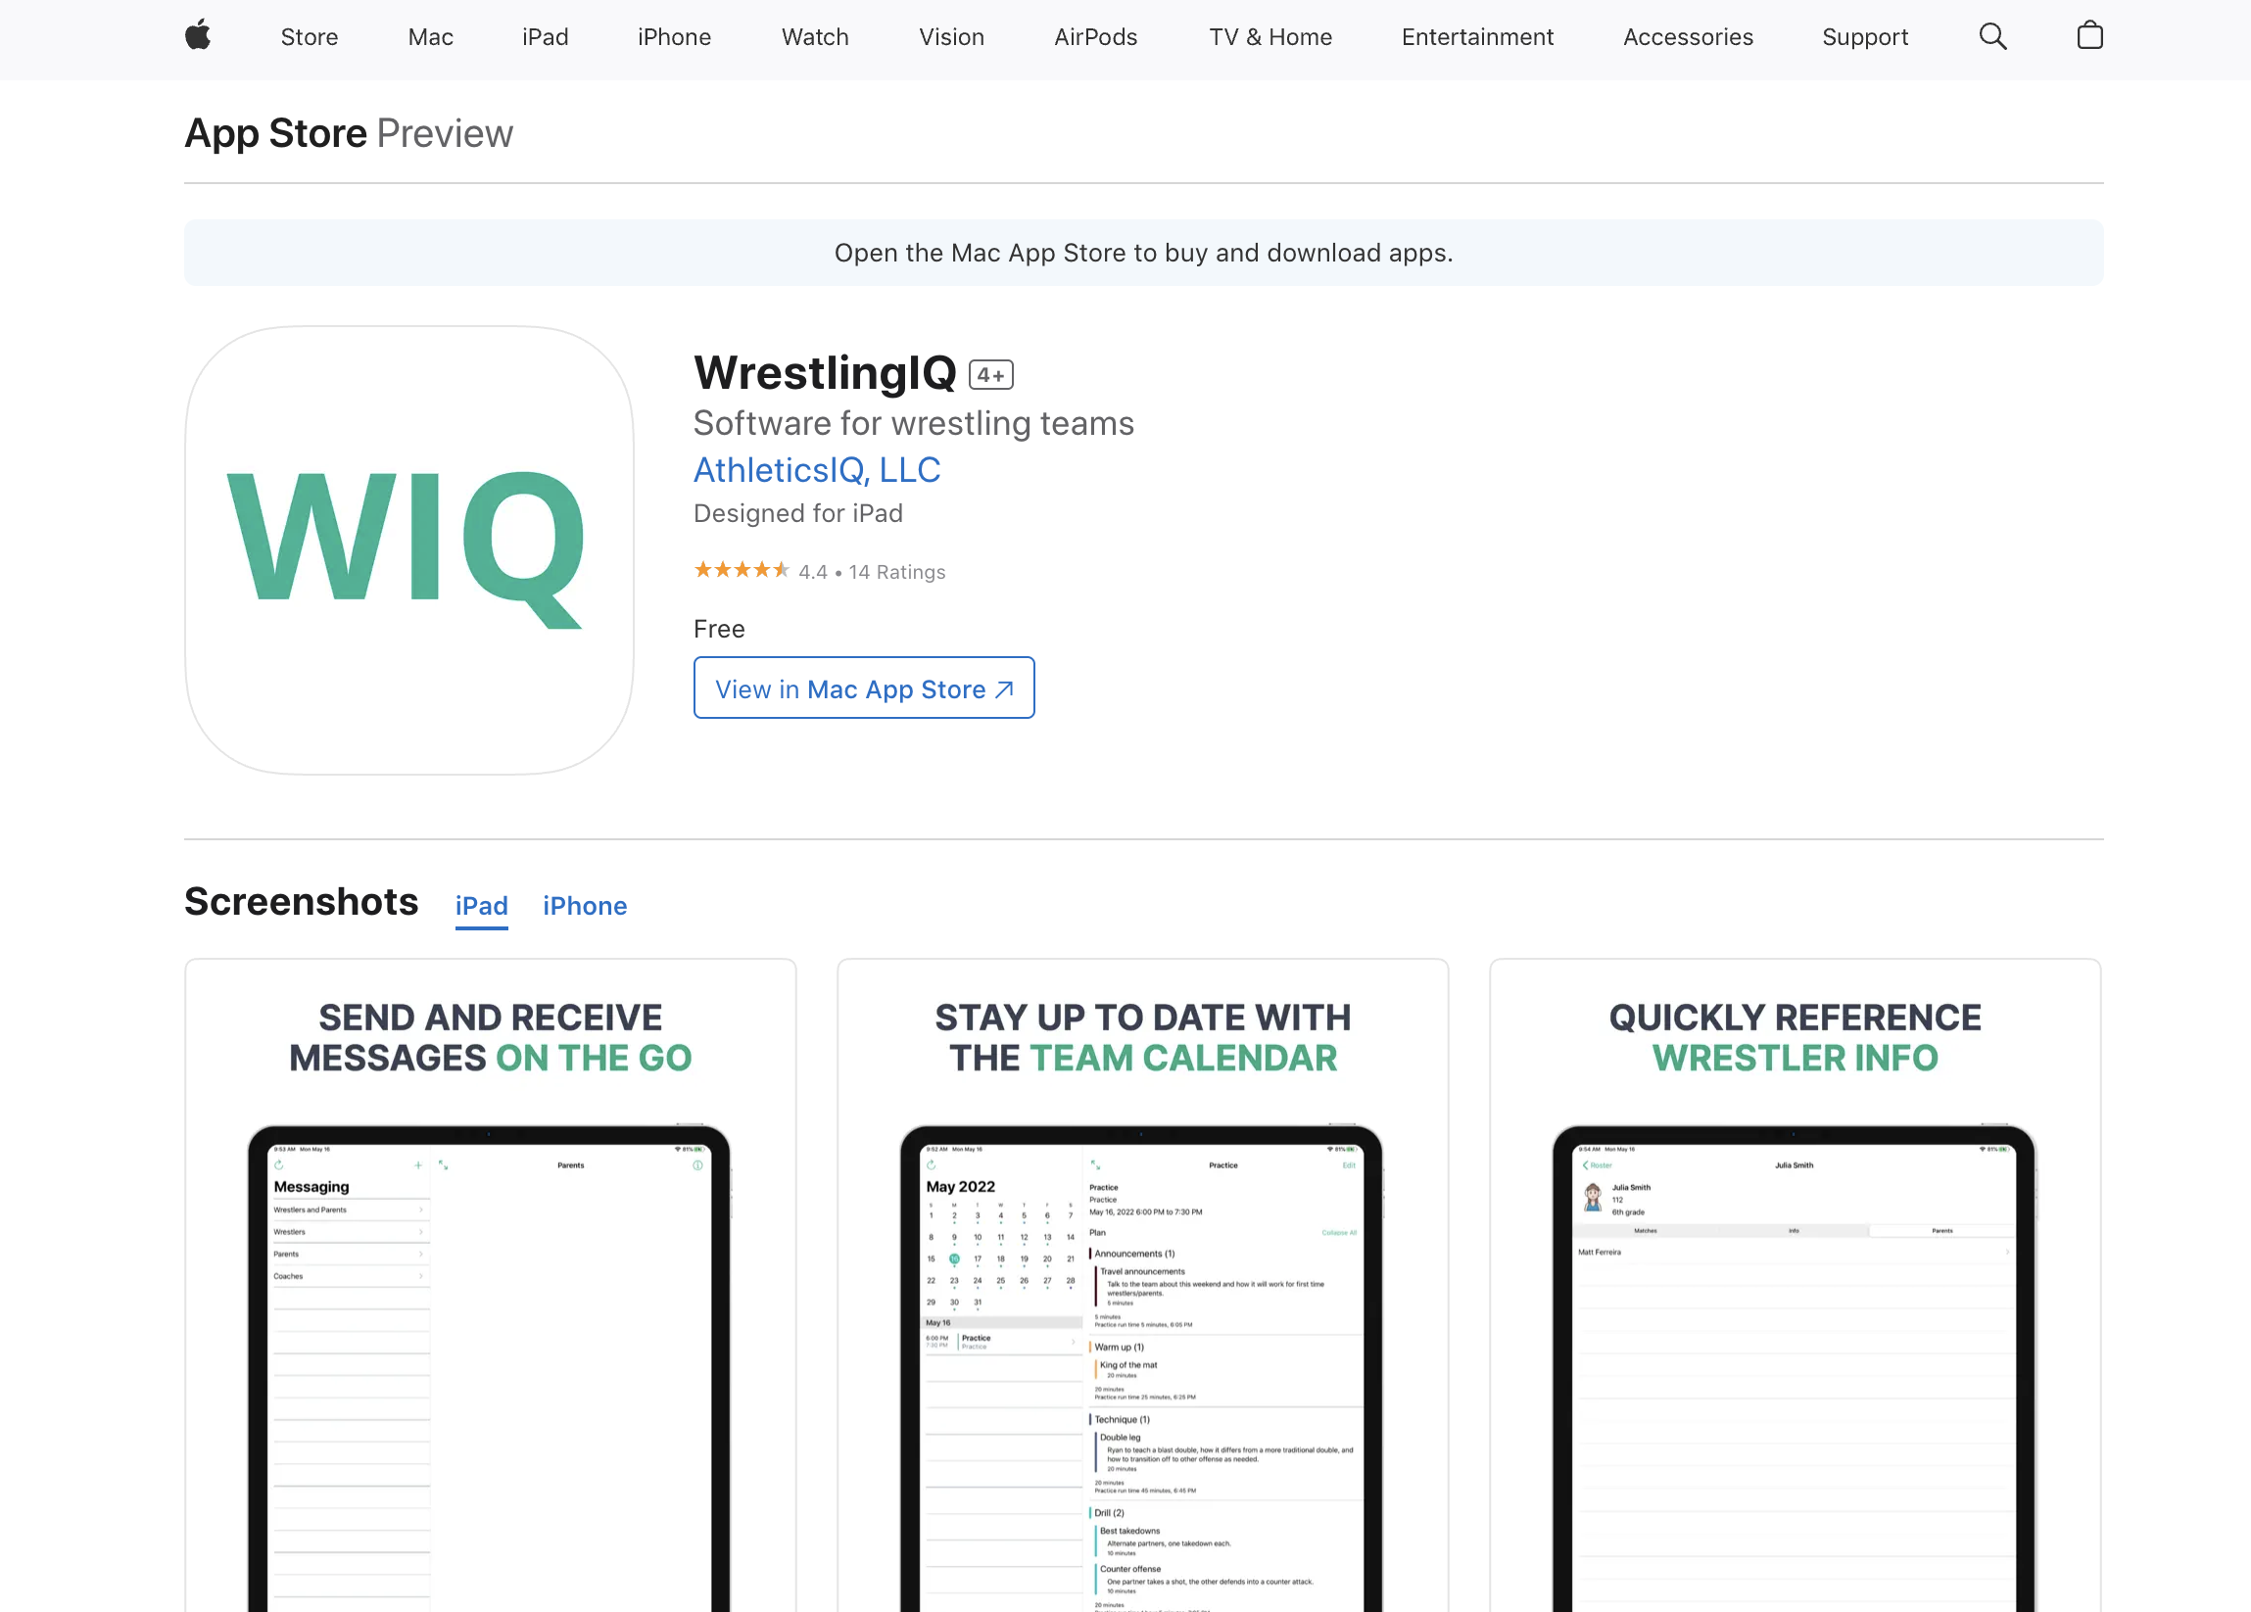Open the shopping bag icon
This screenshot has height=1612, width=2251.
pos(2089,35)
